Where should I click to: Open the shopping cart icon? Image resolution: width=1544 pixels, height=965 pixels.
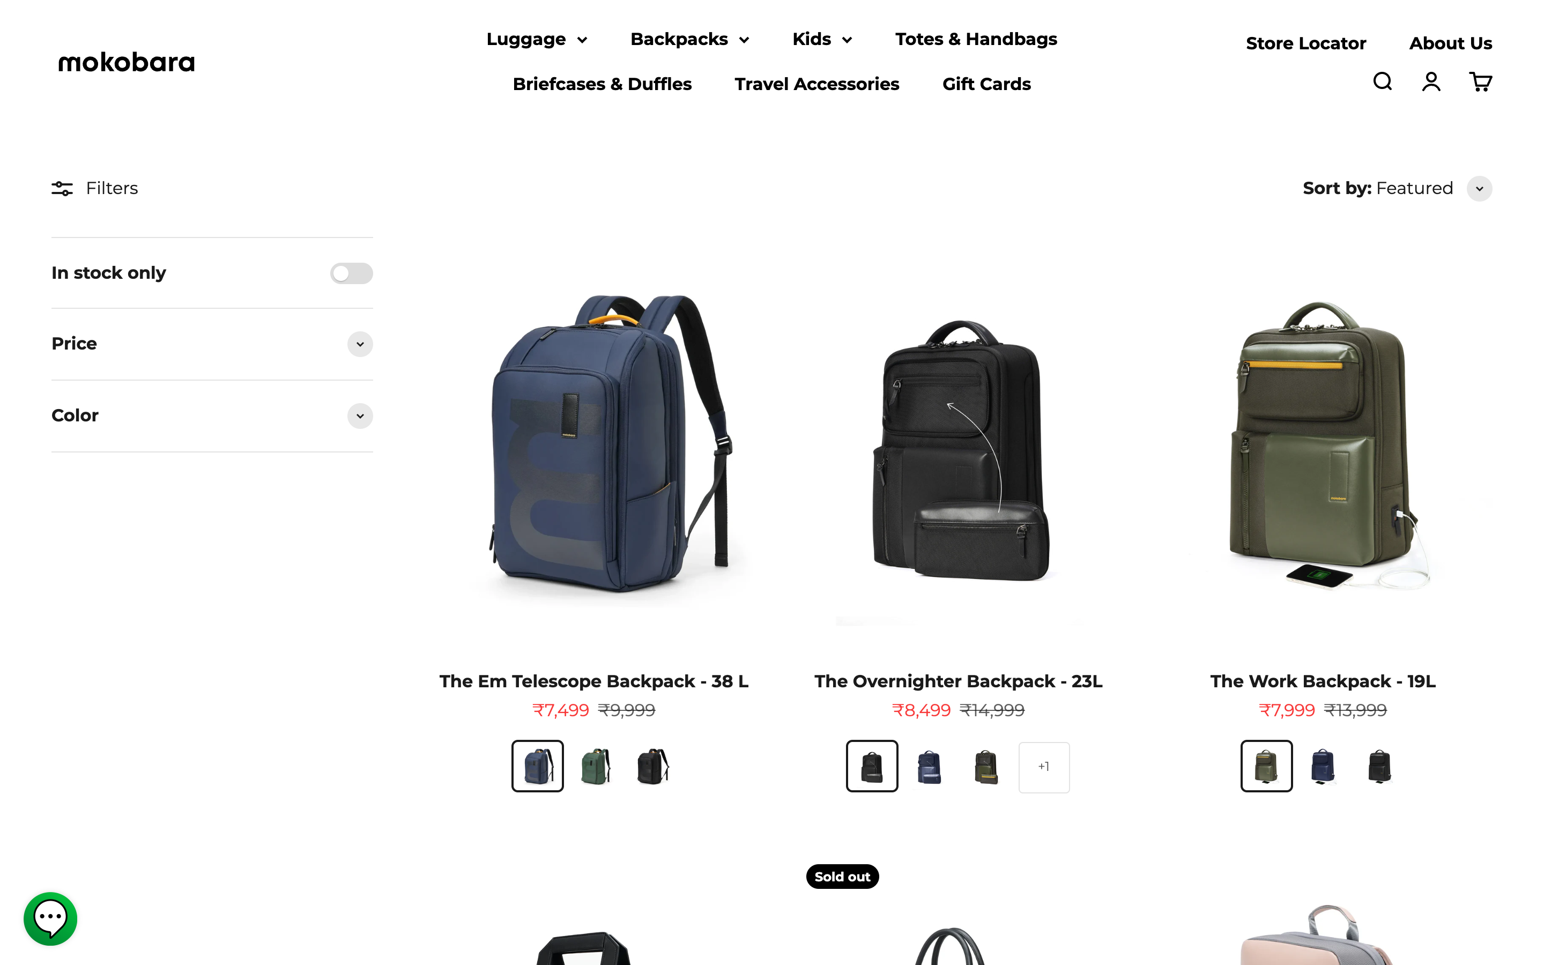1480,81
